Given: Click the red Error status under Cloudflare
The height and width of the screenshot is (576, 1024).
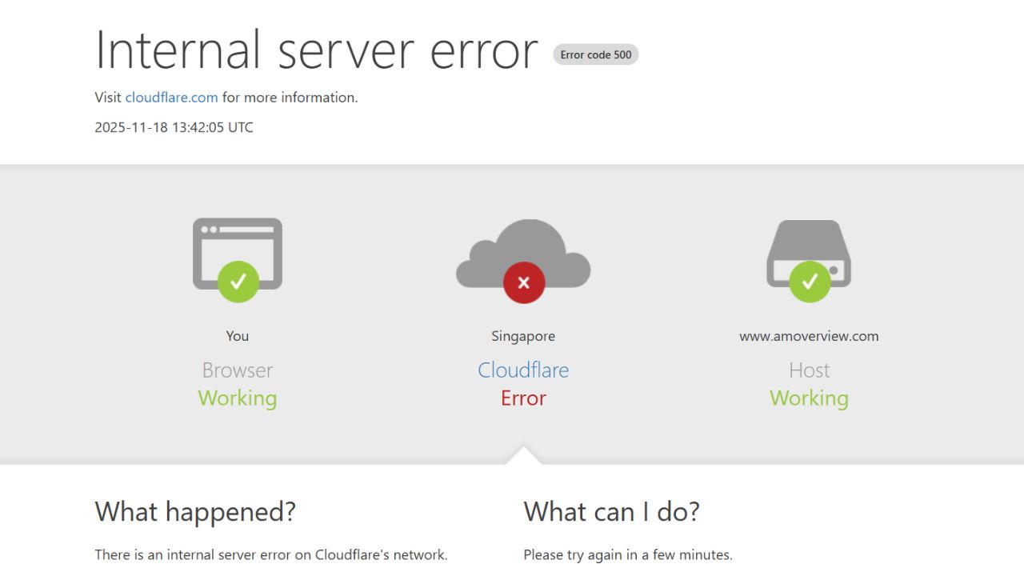Looking at the screenshot, I should 523,398.
